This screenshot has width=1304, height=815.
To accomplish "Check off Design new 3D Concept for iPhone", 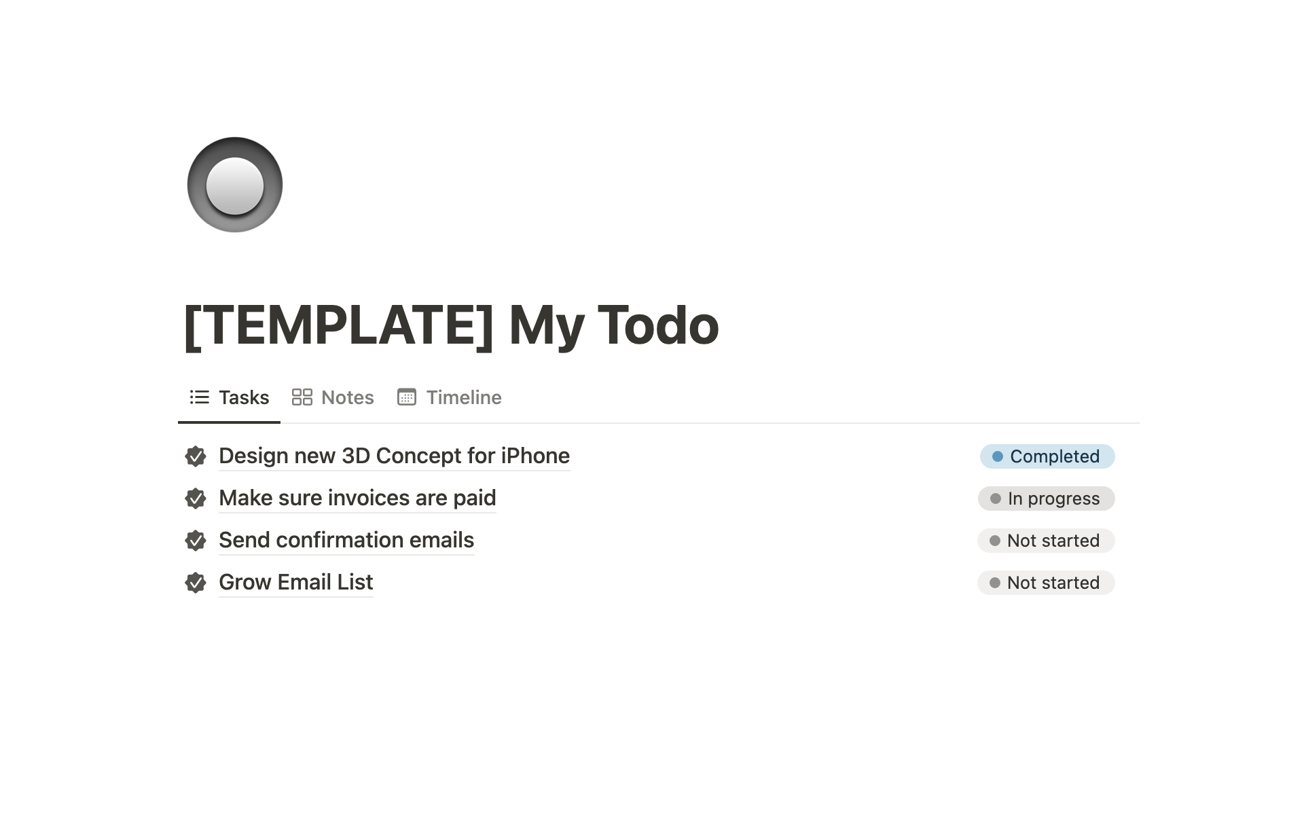I will (x=196, y=457).
